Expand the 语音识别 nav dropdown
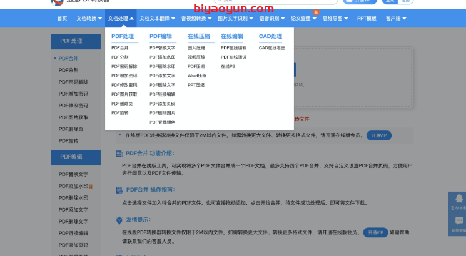The height and width of the screenshot is (256, 466). pos(272,18)
